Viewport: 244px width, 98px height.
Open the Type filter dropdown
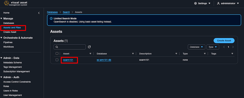(x=213, y=47)
